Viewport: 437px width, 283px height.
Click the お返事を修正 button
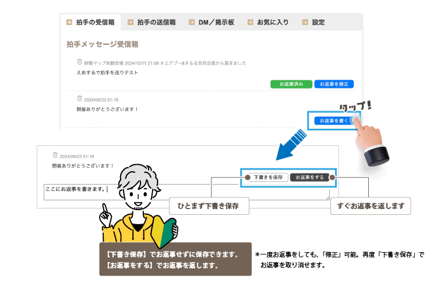334,84
